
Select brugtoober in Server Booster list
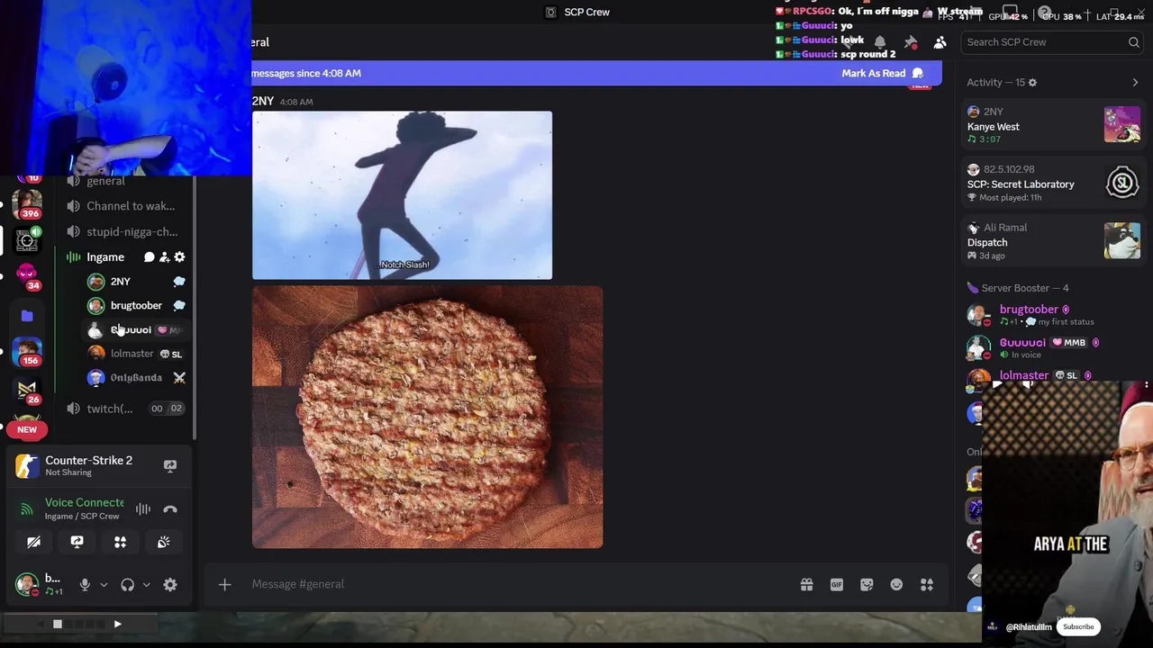pyautogui.click(x=1053, y=315)
